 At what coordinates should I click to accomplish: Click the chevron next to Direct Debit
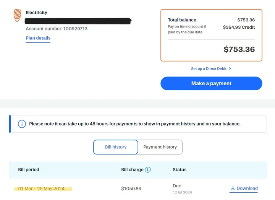pos(230,69)
